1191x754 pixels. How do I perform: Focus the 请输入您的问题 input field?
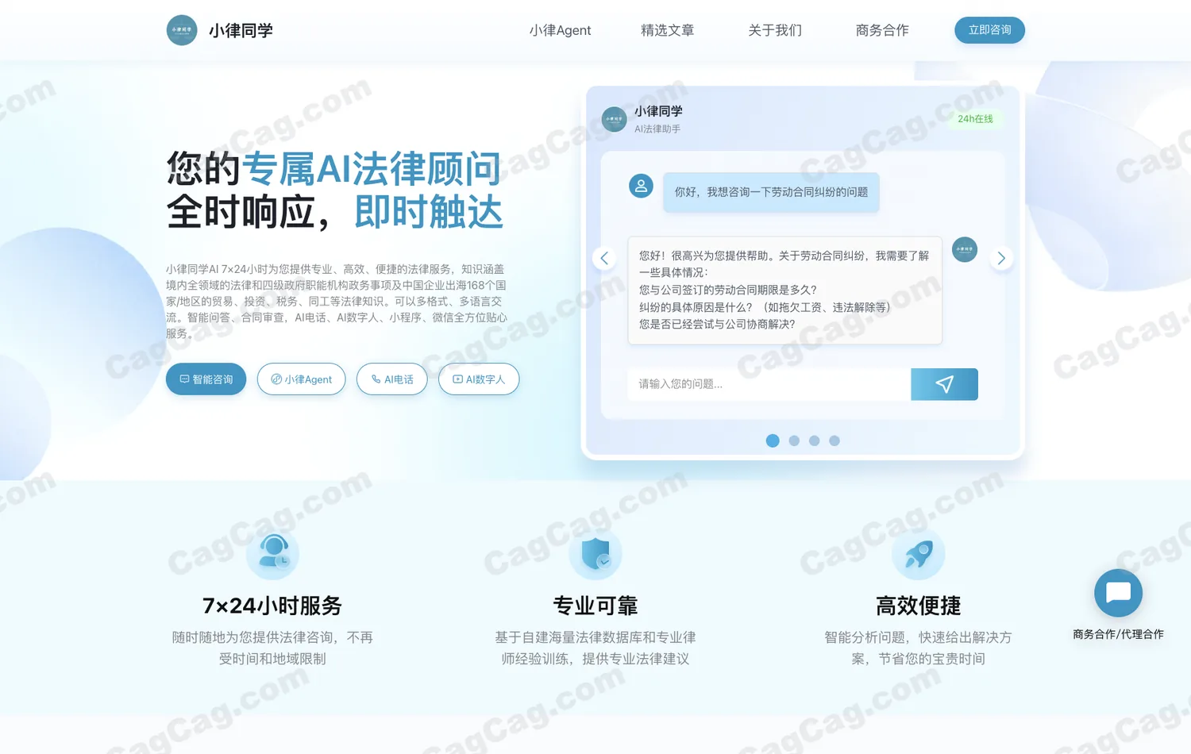coord(769,384)
